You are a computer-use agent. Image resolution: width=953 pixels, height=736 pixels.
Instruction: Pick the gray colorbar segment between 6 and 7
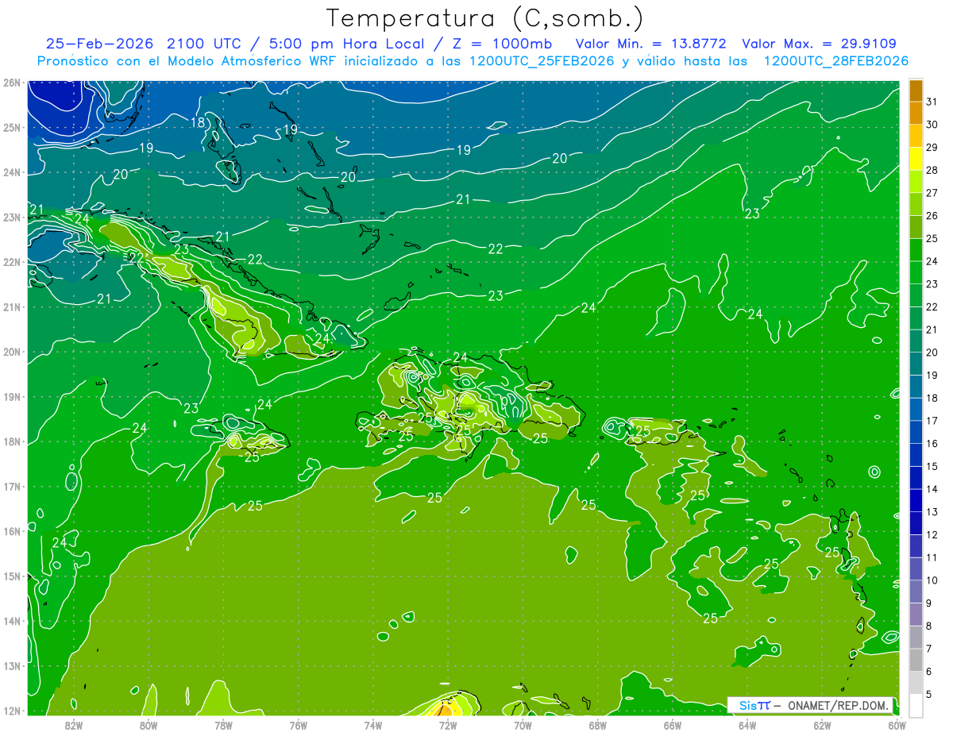[916, 660]
